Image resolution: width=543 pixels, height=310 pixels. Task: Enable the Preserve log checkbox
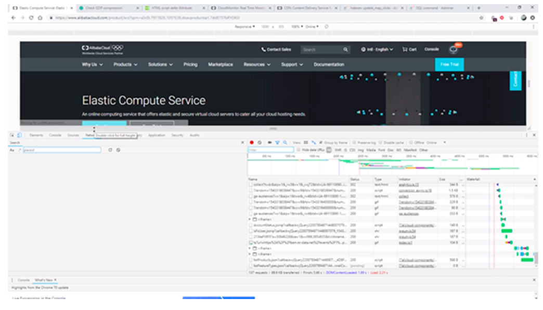point(354,142)
